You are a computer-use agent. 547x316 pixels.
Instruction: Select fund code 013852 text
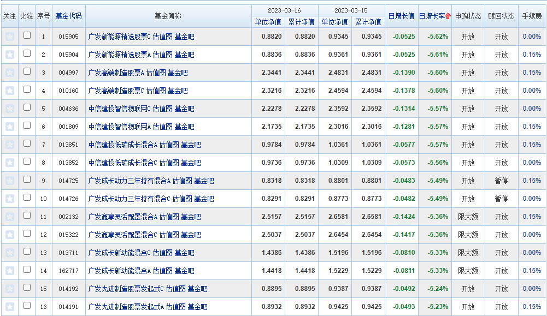68,163
